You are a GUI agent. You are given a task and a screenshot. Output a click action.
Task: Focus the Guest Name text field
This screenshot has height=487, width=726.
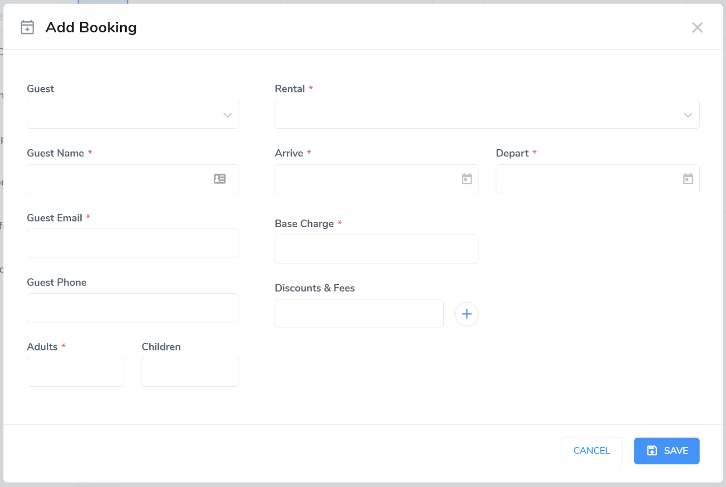pyautogui.click(x=118, y=179)
